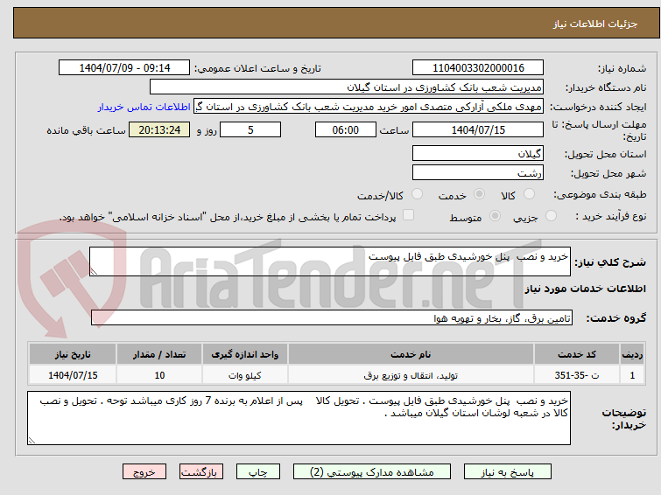
Task: Click the نام خدمت column header
Action: [x=411, y=354]
